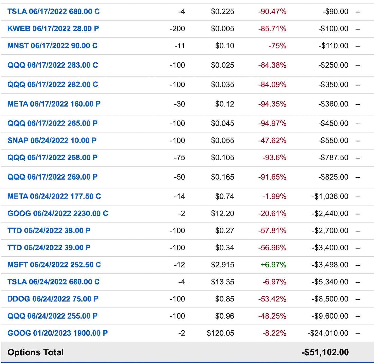
Task: Click the -$1,036.00 value
Action: click(x=330, y=197)
